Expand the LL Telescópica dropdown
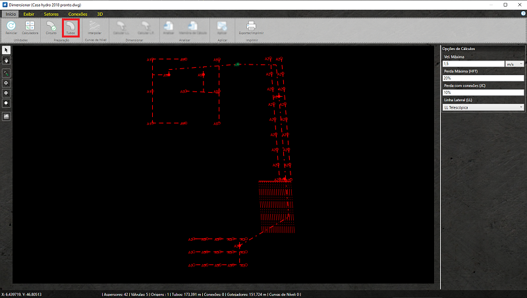The width and height of the screenshot is (527, 298). pos(484,107)
